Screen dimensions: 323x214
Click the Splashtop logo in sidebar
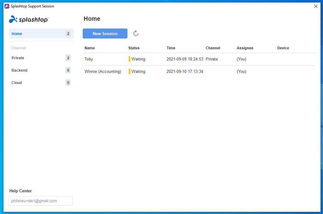(29, 19)
